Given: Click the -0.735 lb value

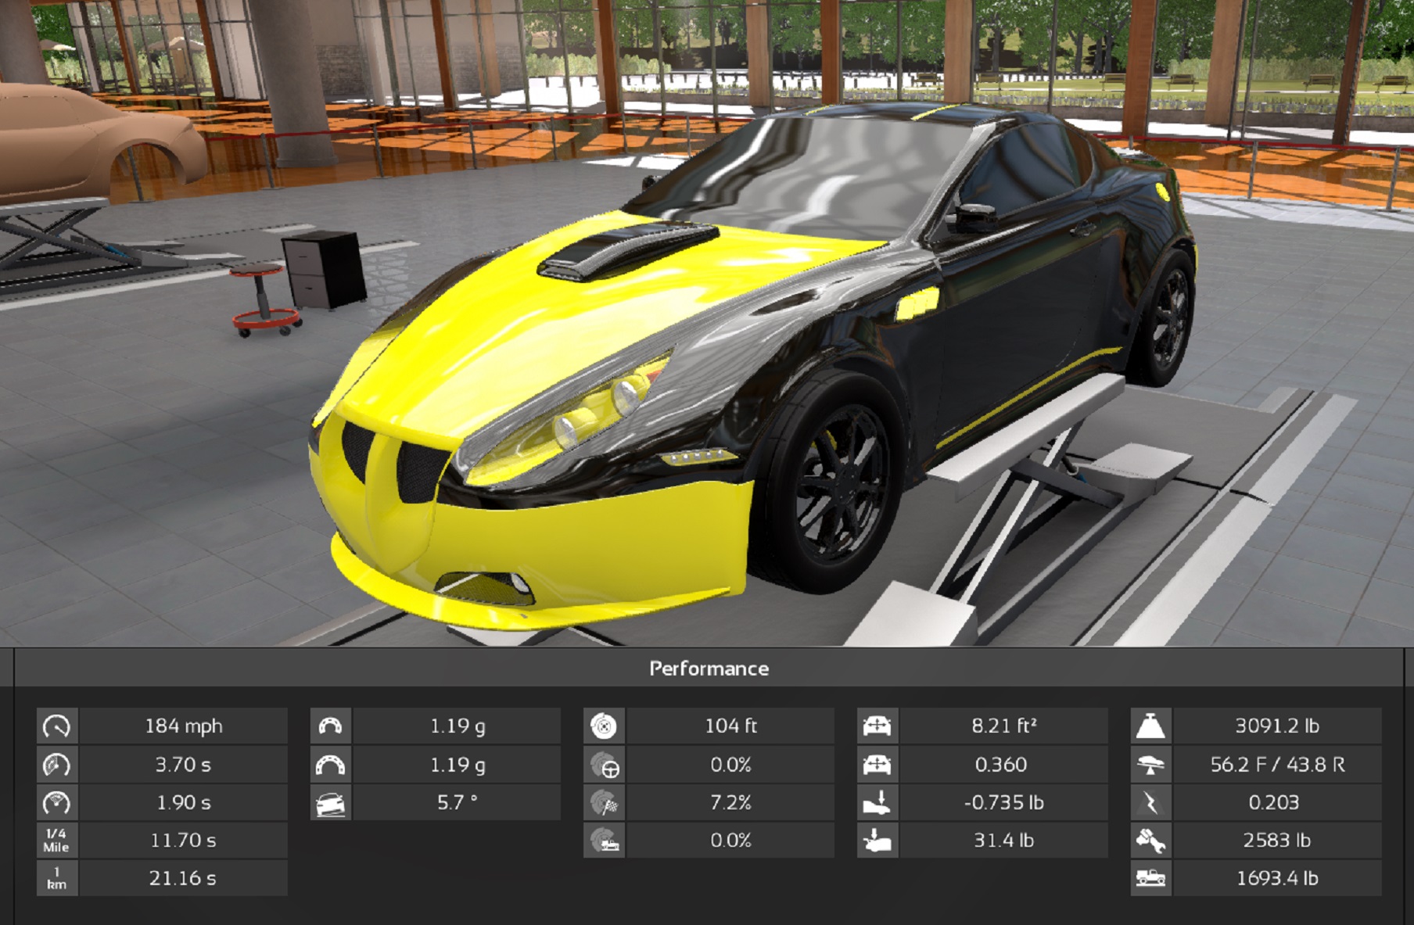Looking at the screenshot, I should click(1003, 802).
